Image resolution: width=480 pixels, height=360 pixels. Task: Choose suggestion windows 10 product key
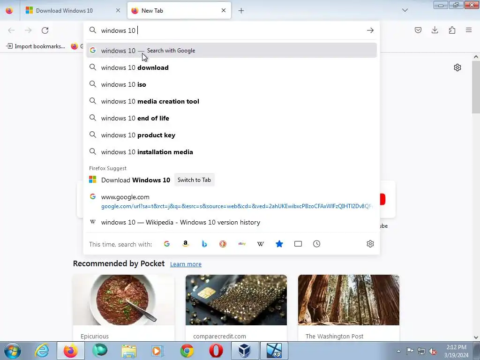pyautogui.click(x=232, y=135)
